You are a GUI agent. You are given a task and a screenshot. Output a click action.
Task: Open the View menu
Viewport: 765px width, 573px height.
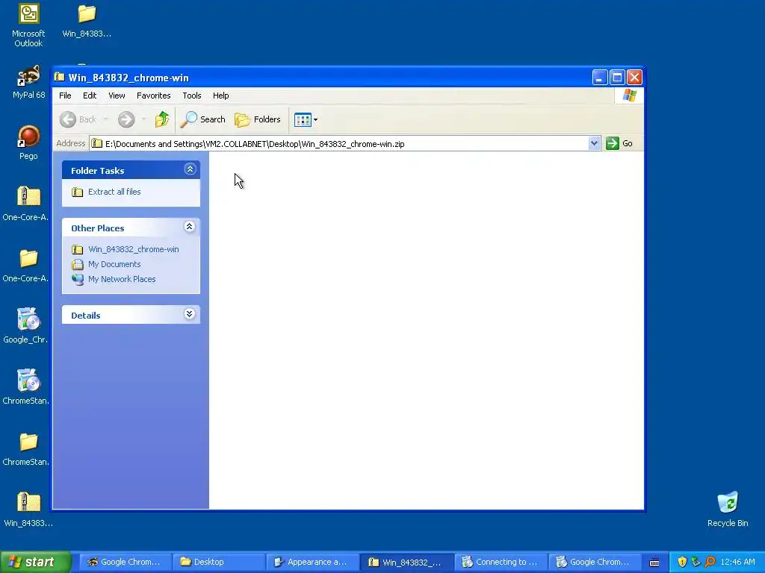pyautogui.click(x=117, y=95)
